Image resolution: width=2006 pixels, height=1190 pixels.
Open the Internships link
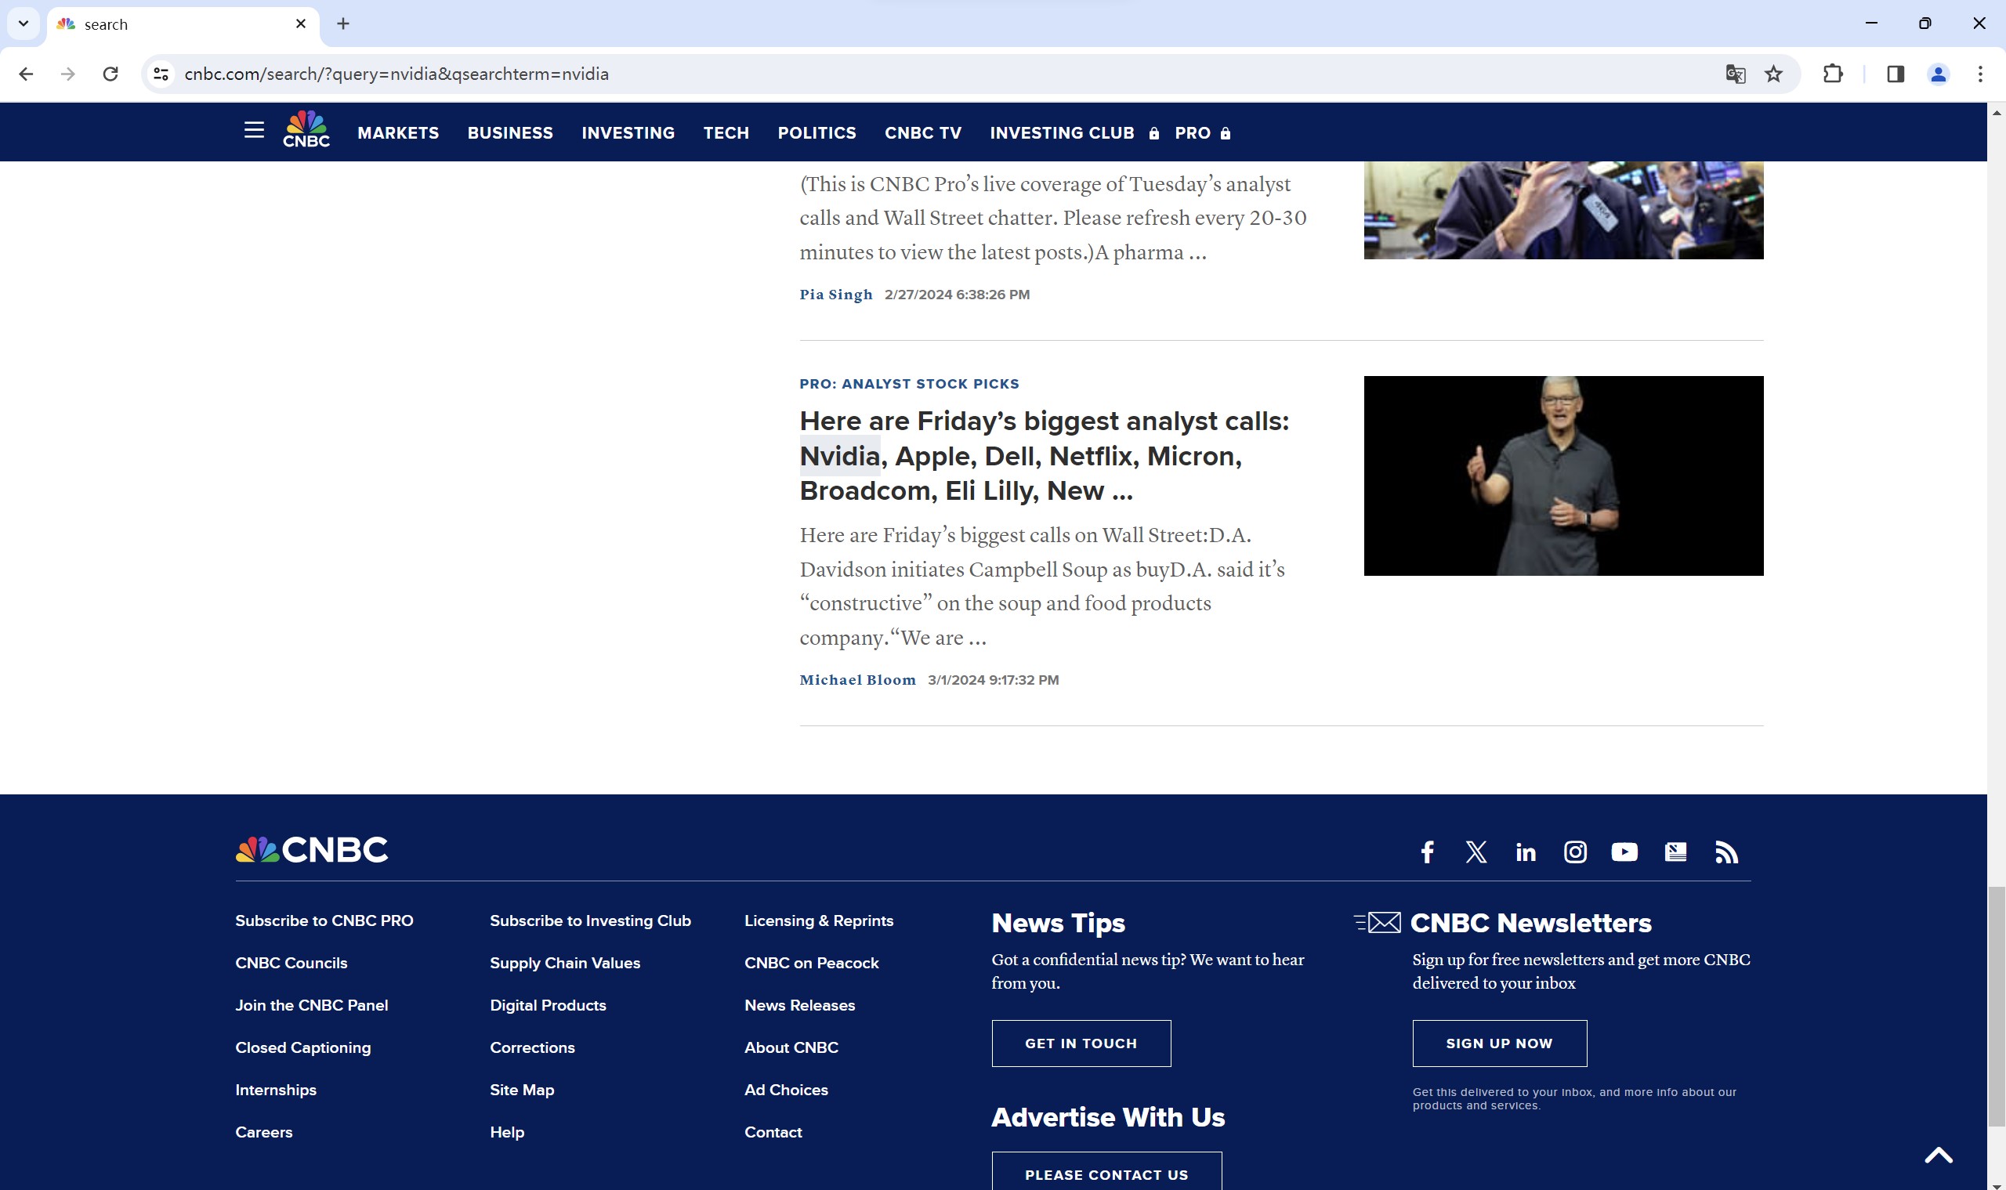pos(275,1090)
